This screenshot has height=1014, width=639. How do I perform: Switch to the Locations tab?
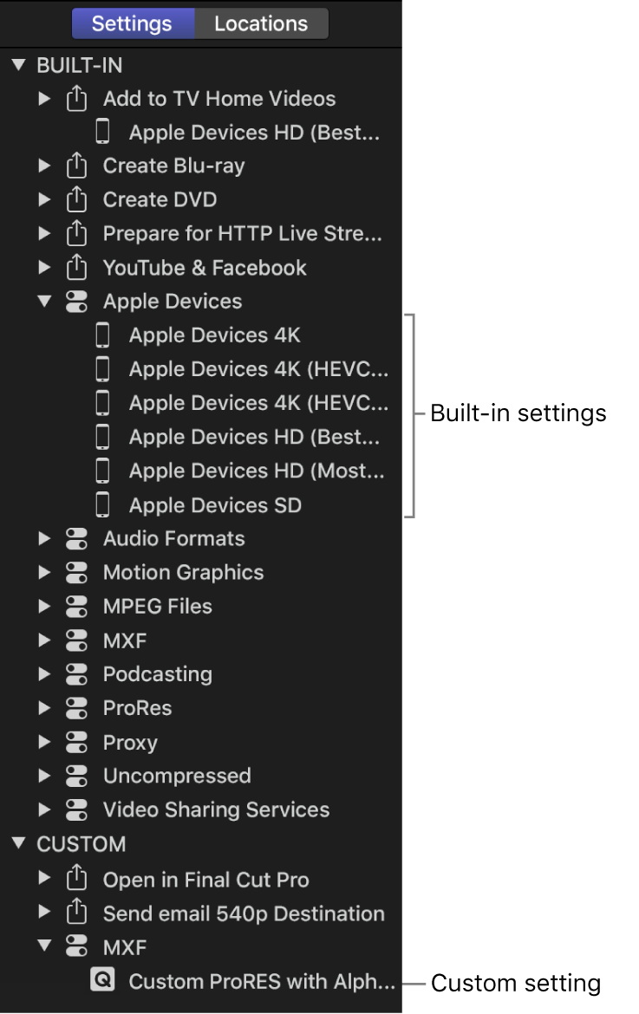click(x=261, y=23)
